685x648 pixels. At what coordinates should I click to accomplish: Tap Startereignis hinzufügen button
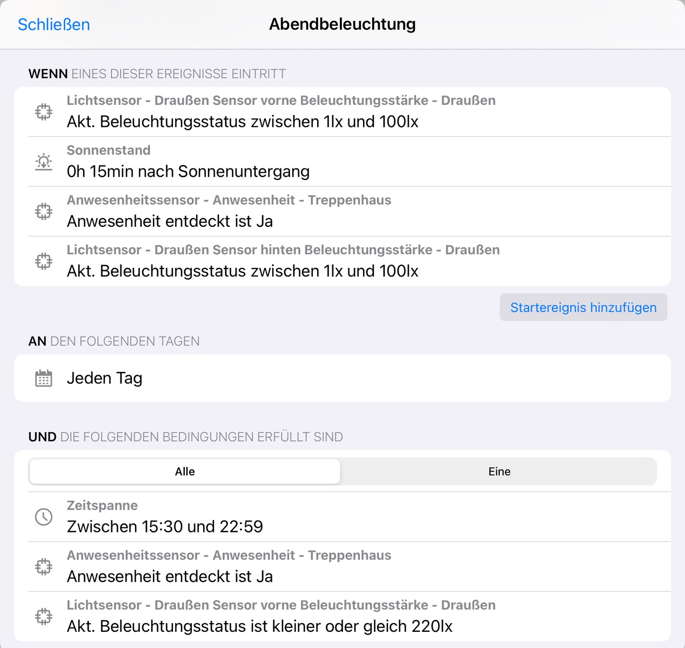[583, 307]
